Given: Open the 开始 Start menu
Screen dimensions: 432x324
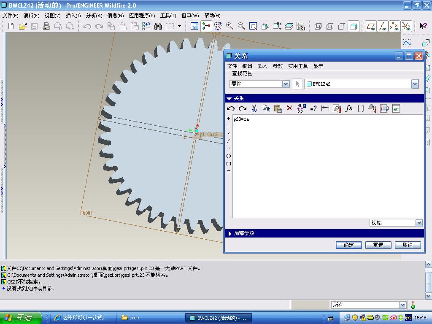Looking at the screenshot, I should click(21, 318).
